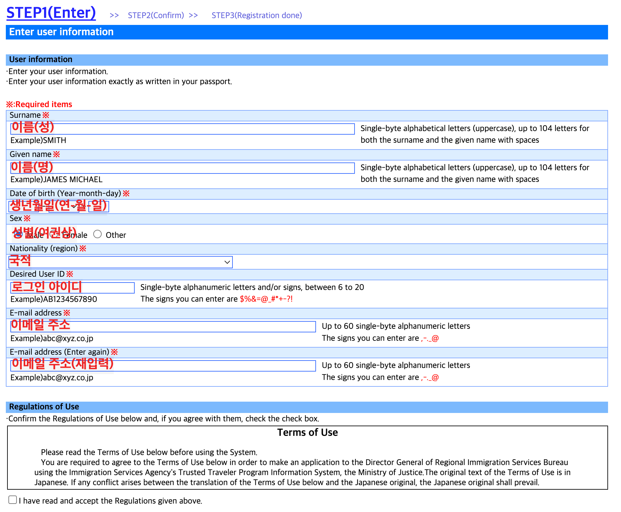Image resolution: width=621 pixels, height=512 pixels.
Task: Check the accept Regulations checkbox
Action: click(x=13, y=500)
